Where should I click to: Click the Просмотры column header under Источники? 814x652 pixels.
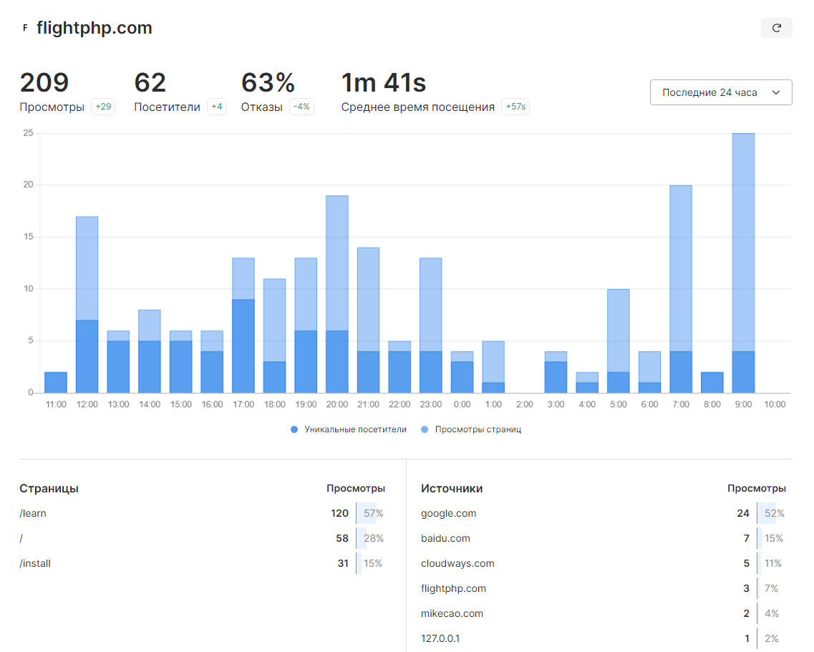pos(757,489)
